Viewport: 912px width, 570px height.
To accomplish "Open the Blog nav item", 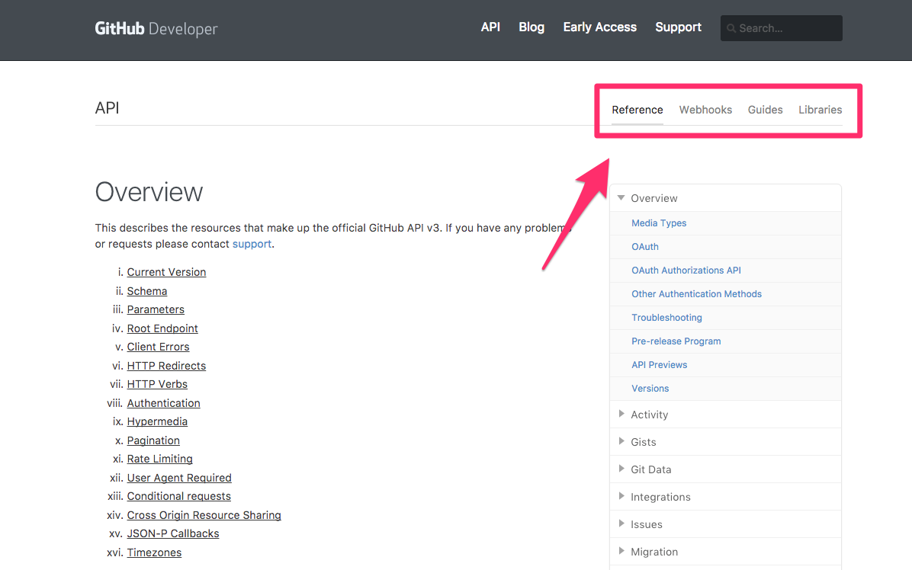I will (531, 27).
